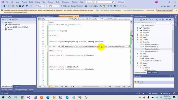Collapse Controllers folder in Solution Explorer

138,42
